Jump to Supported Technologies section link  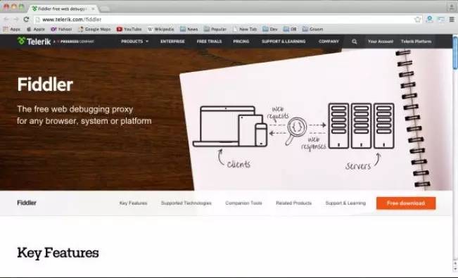[x=186, y=203]
